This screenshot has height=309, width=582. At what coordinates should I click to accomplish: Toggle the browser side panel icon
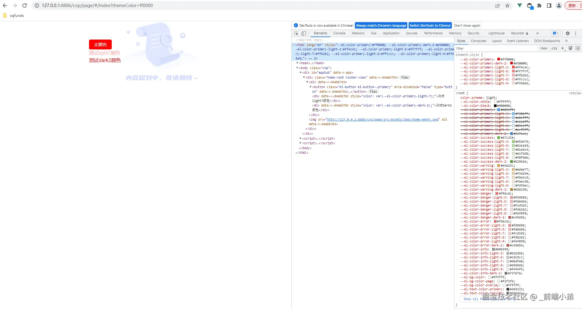549,6
